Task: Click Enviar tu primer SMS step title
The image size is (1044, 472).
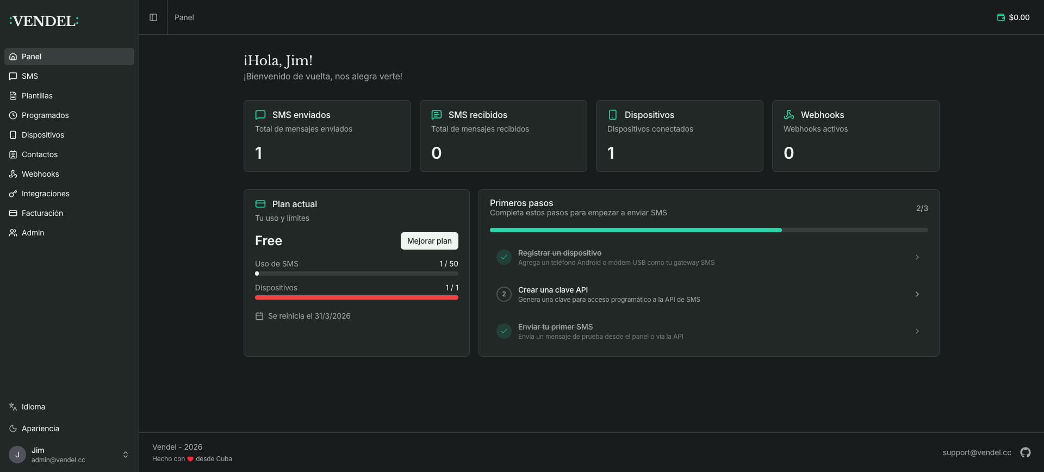Action: 555,327
